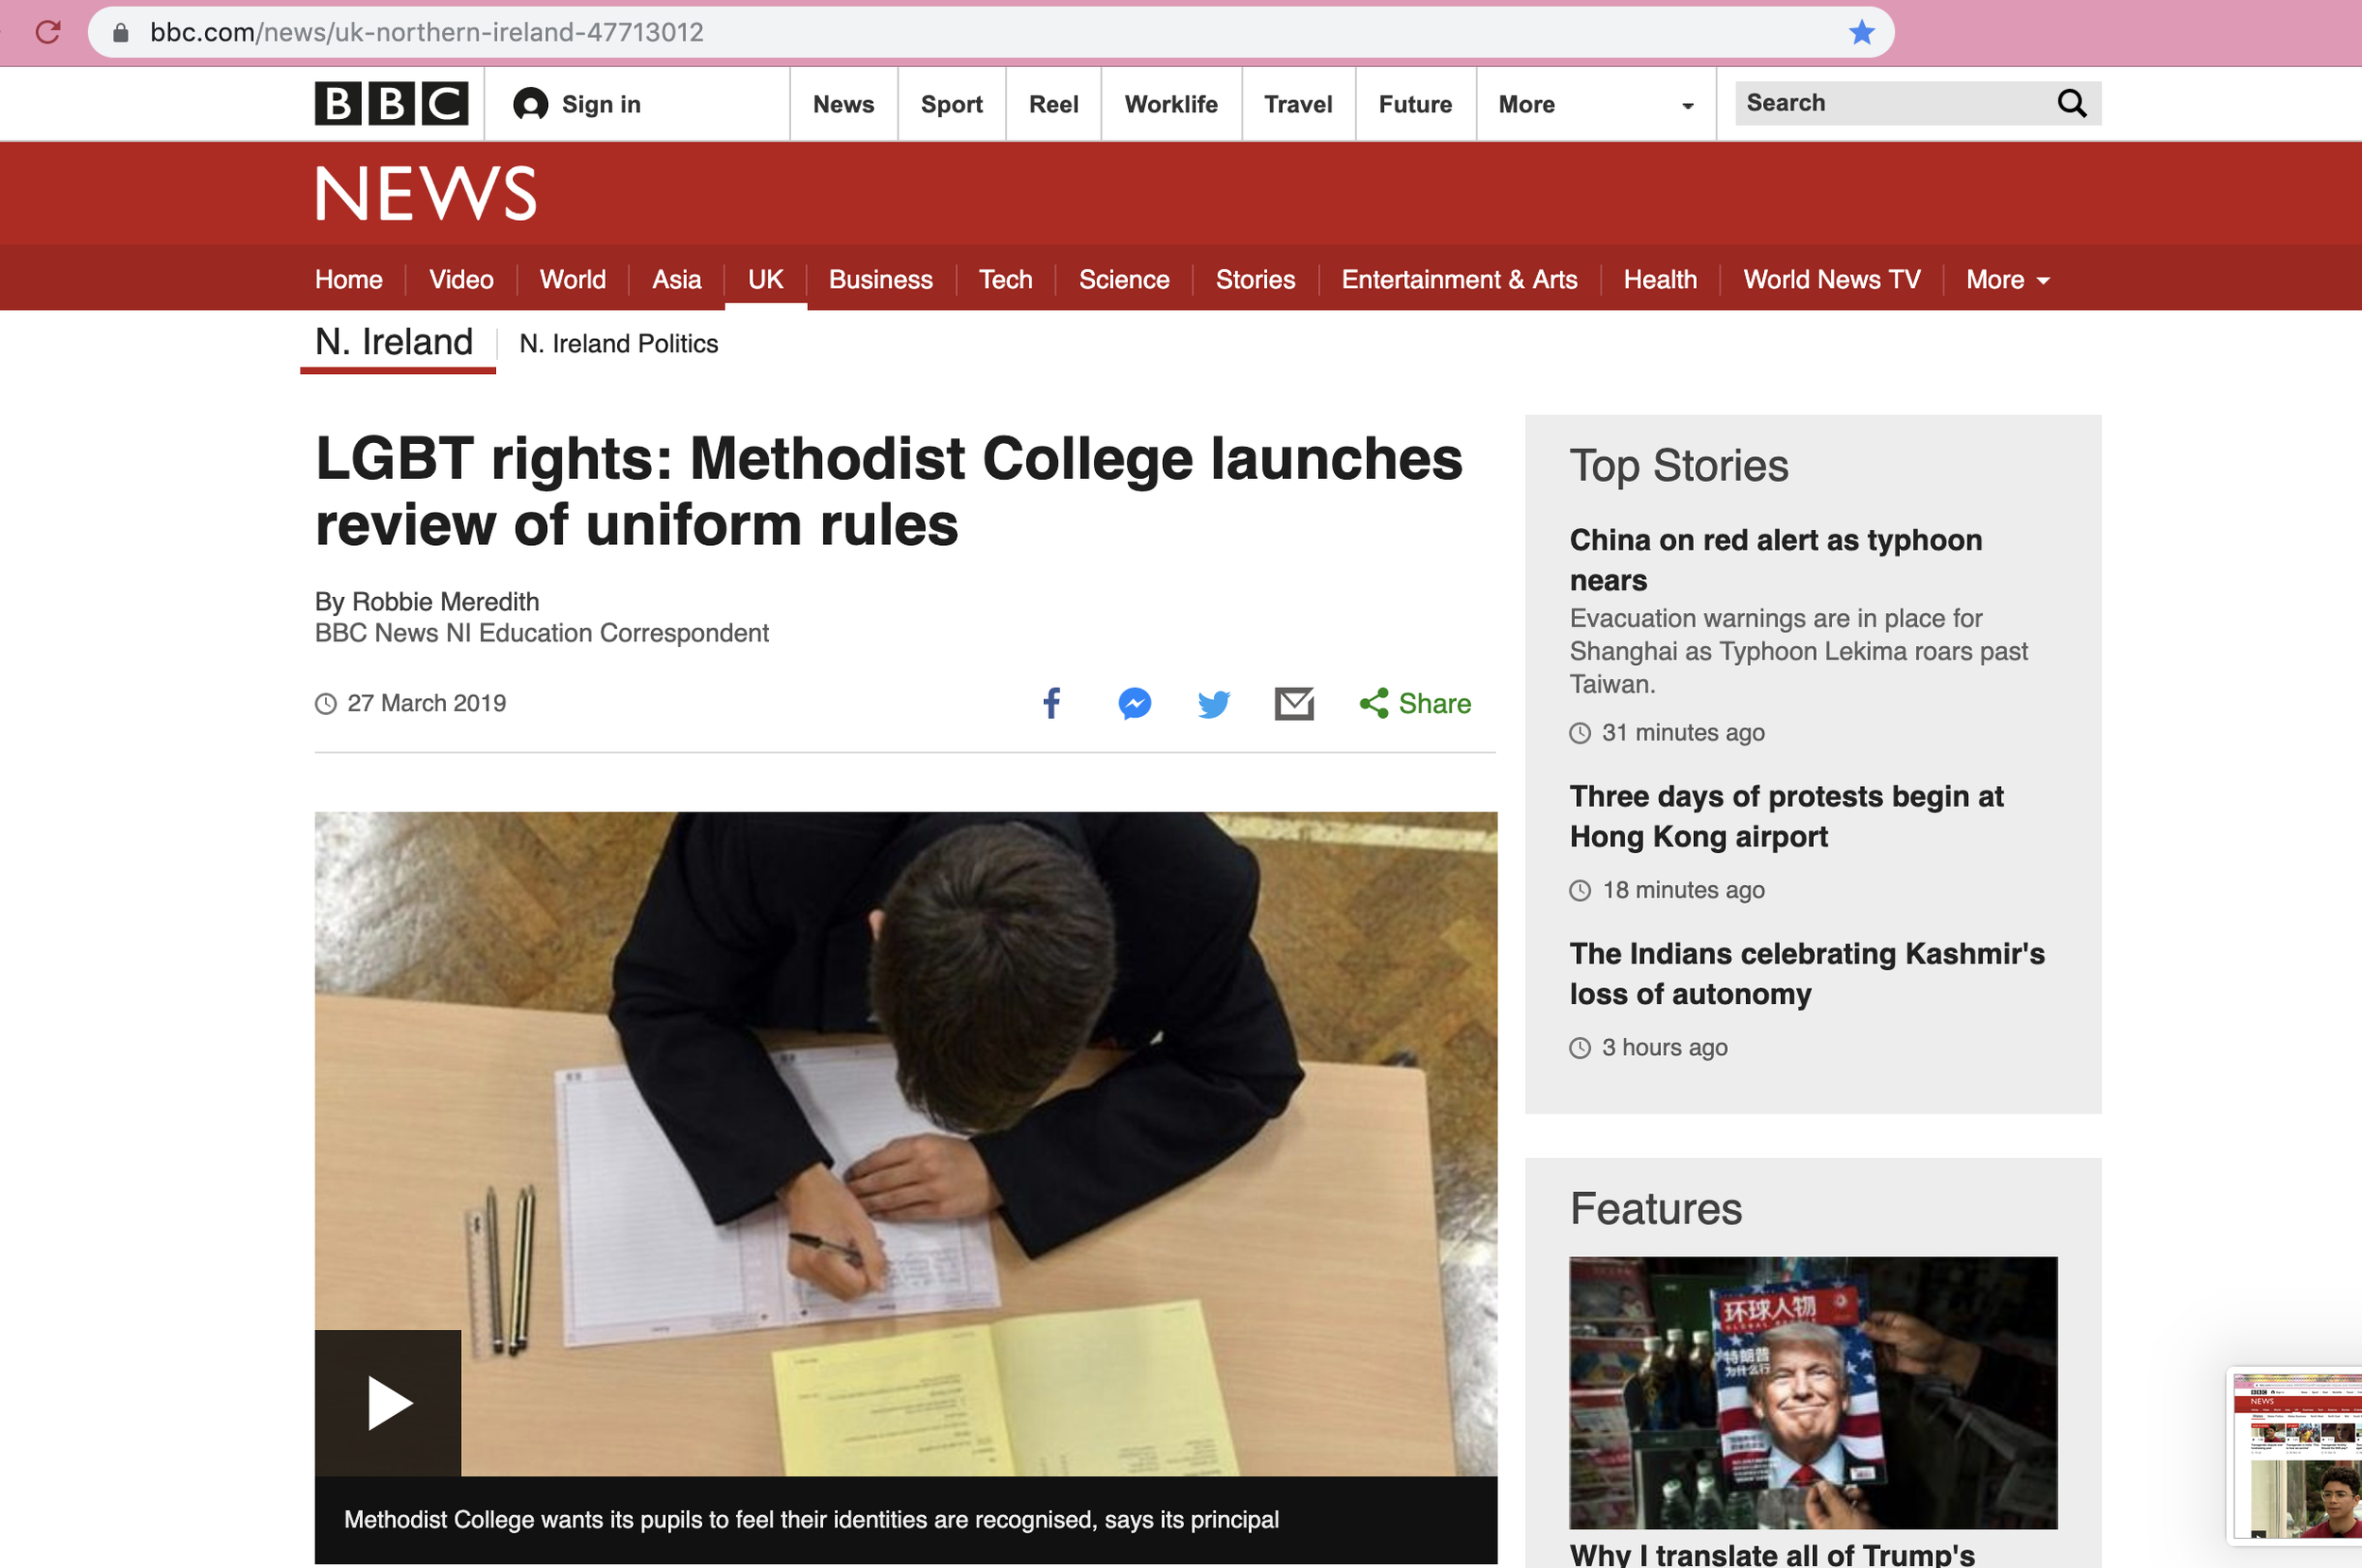Viewport: 2362px width, 1568px height.
Task: Click the typhoon Lekima evacuation summary text
Action: click(x=1798, y=651)
